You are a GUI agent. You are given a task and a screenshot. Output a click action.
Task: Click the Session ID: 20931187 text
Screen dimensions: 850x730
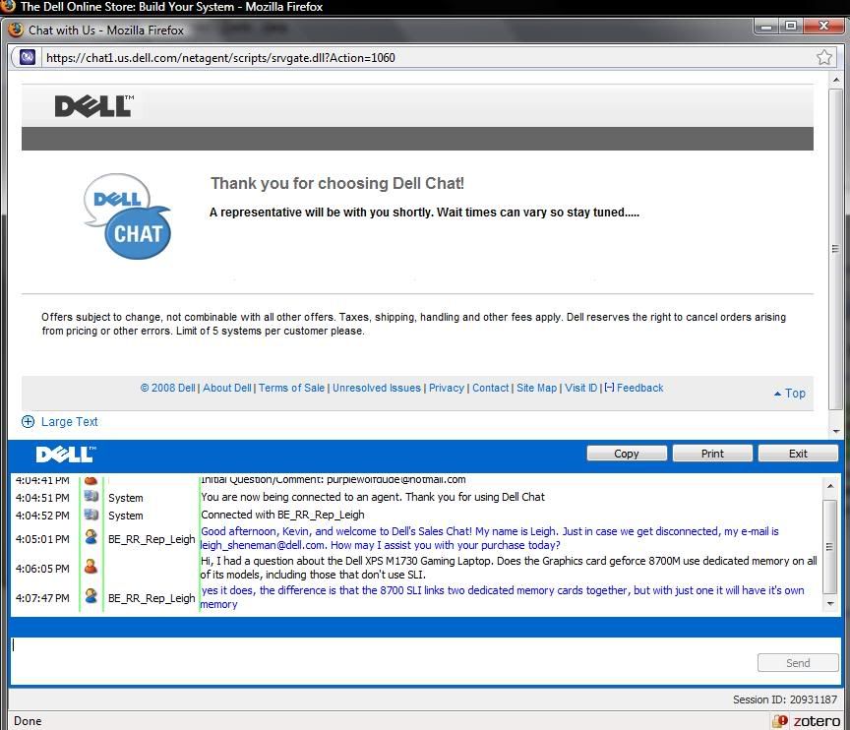point(785,700)
